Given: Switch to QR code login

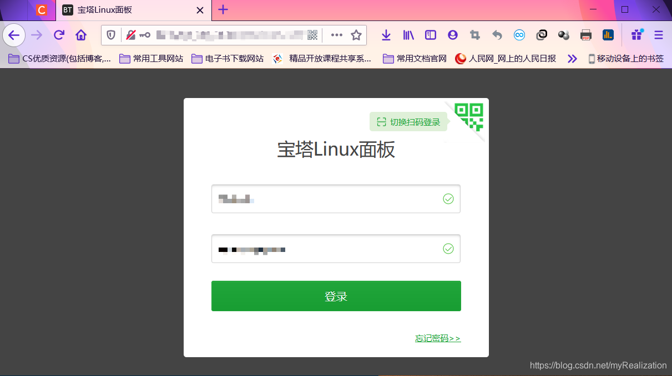Looking at the screenshot, I should [408, 122].
